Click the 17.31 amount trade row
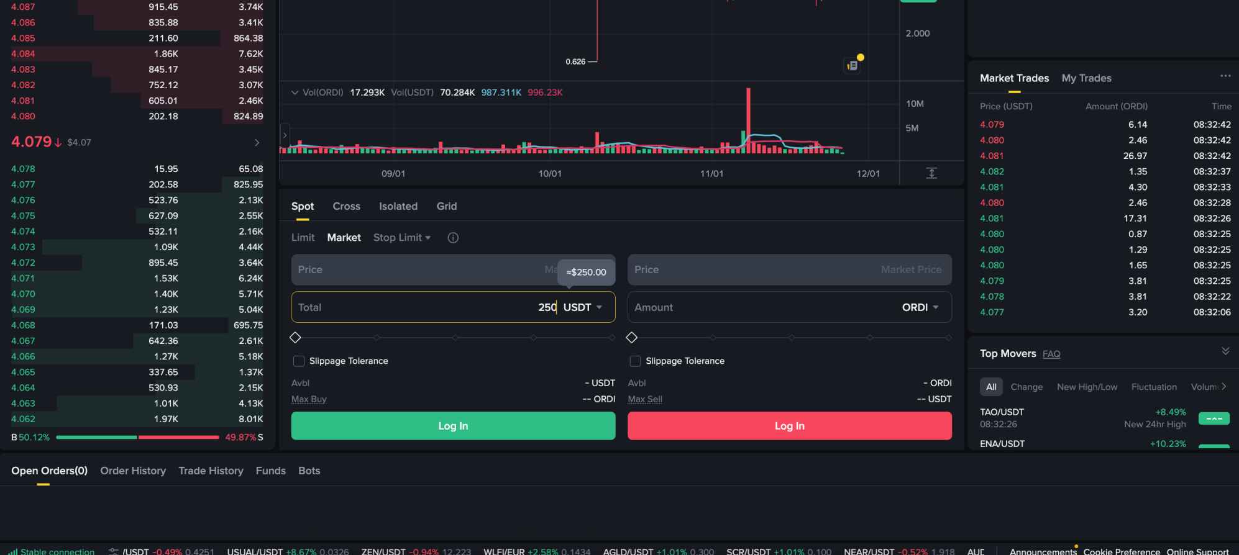 [1105, 219]
